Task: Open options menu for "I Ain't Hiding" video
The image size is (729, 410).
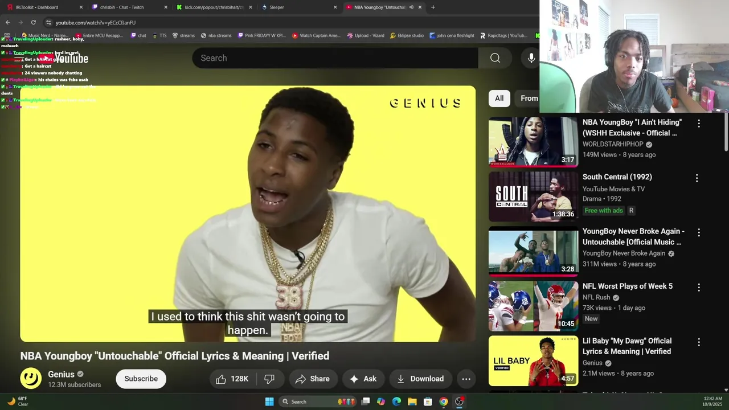Action: tap(699, 123)
